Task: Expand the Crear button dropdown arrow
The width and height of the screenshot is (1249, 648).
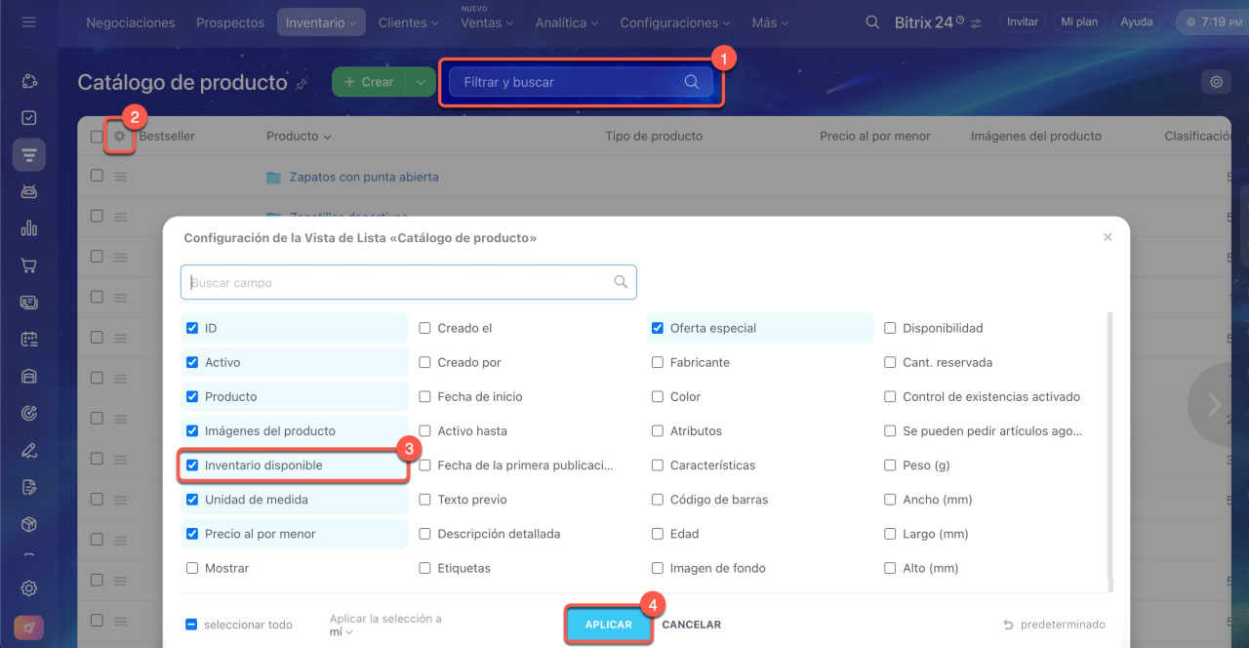Action: point(420,82)
